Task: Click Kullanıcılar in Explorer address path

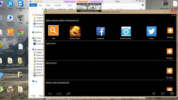Action: pos(62,9)
